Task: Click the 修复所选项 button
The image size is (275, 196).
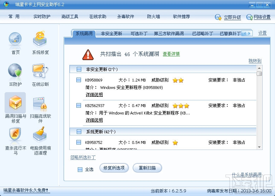Action: [114, 168]
